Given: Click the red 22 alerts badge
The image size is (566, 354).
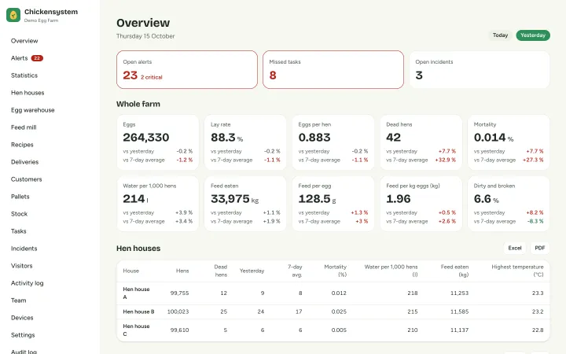Looking at the screenshot, I should [x=37, y=58].
